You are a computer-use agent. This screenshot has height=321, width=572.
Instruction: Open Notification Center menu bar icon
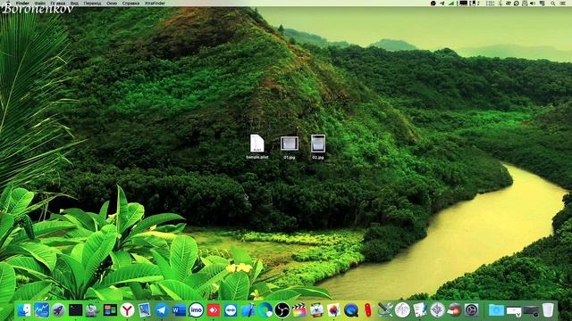562,4
